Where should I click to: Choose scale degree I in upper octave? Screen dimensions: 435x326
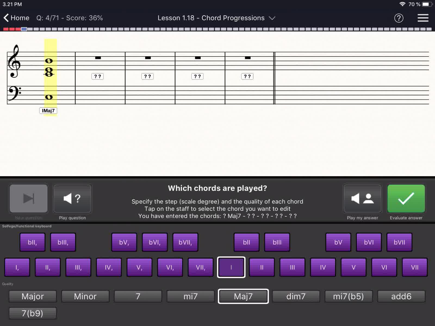coord(231,267)
